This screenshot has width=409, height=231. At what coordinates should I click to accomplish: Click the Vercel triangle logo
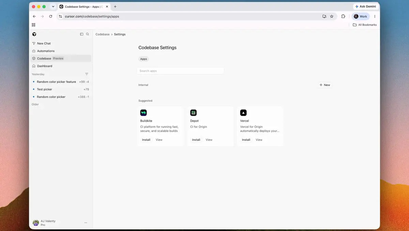pos(243,113)
